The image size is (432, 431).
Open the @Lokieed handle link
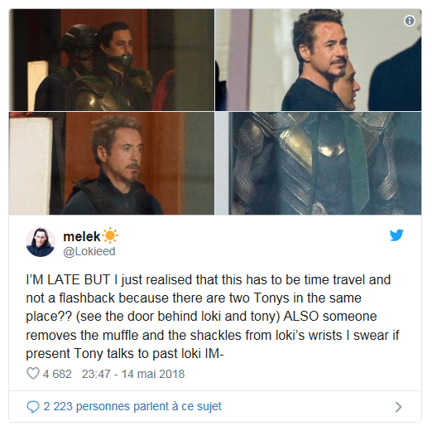tap(89, 251)
